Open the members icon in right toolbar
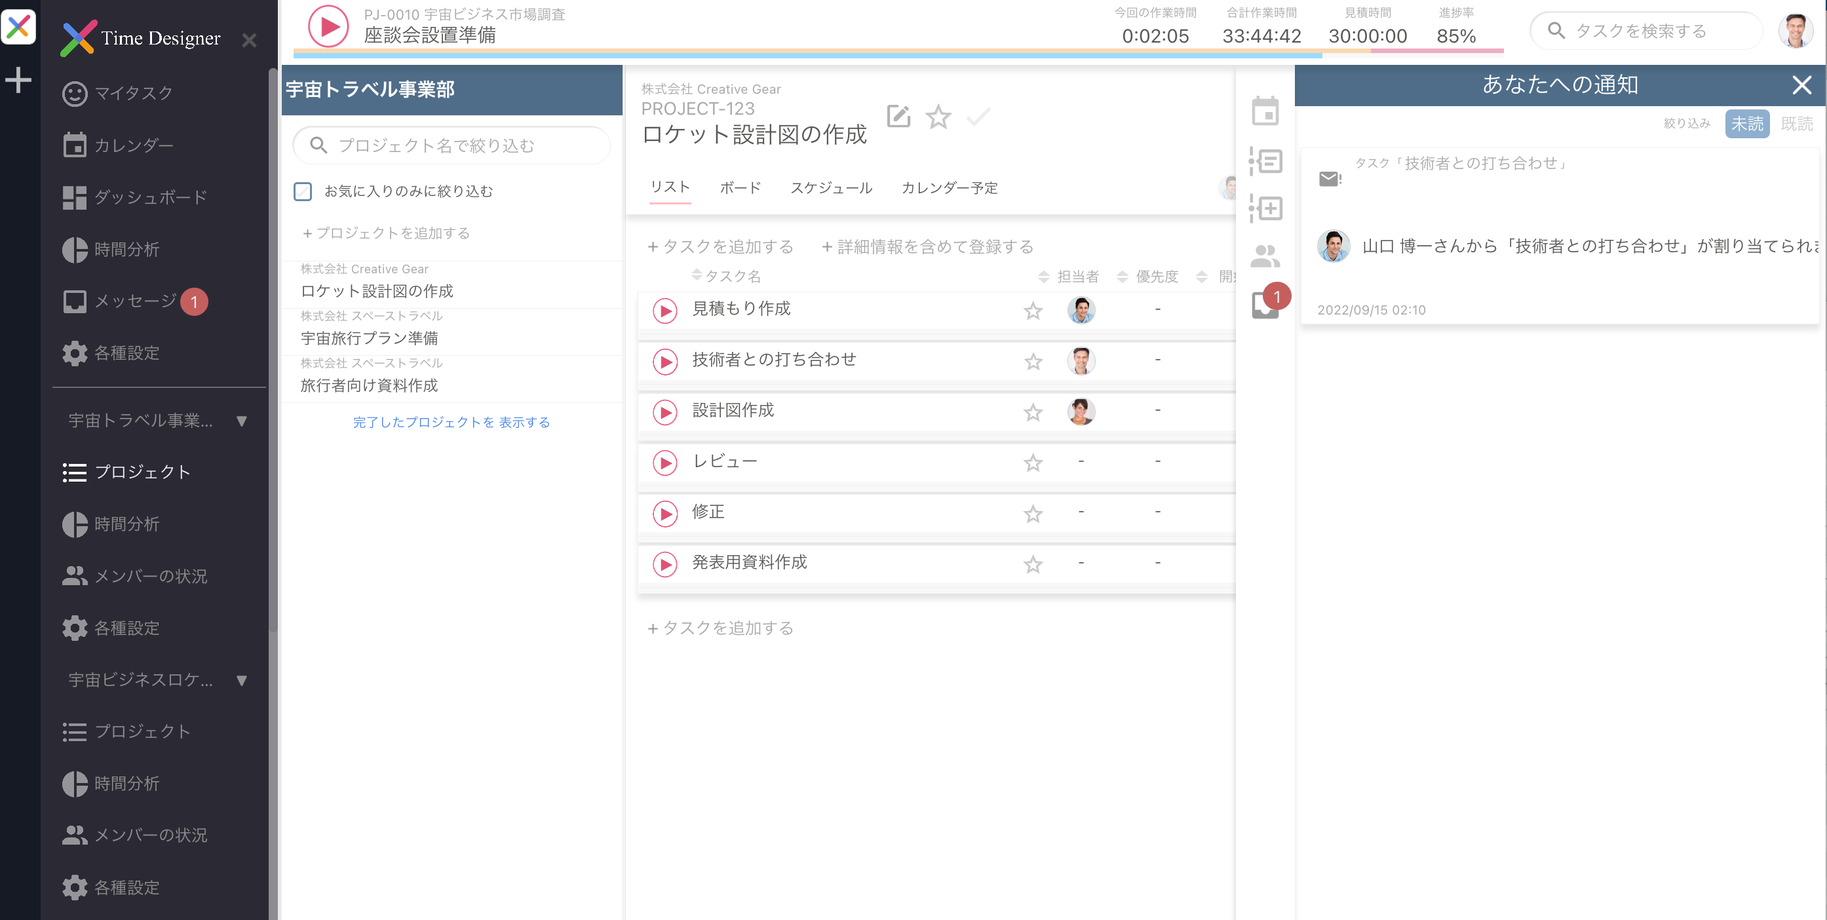This screenshot has height=920, width=1827. tap(1265, 256)
